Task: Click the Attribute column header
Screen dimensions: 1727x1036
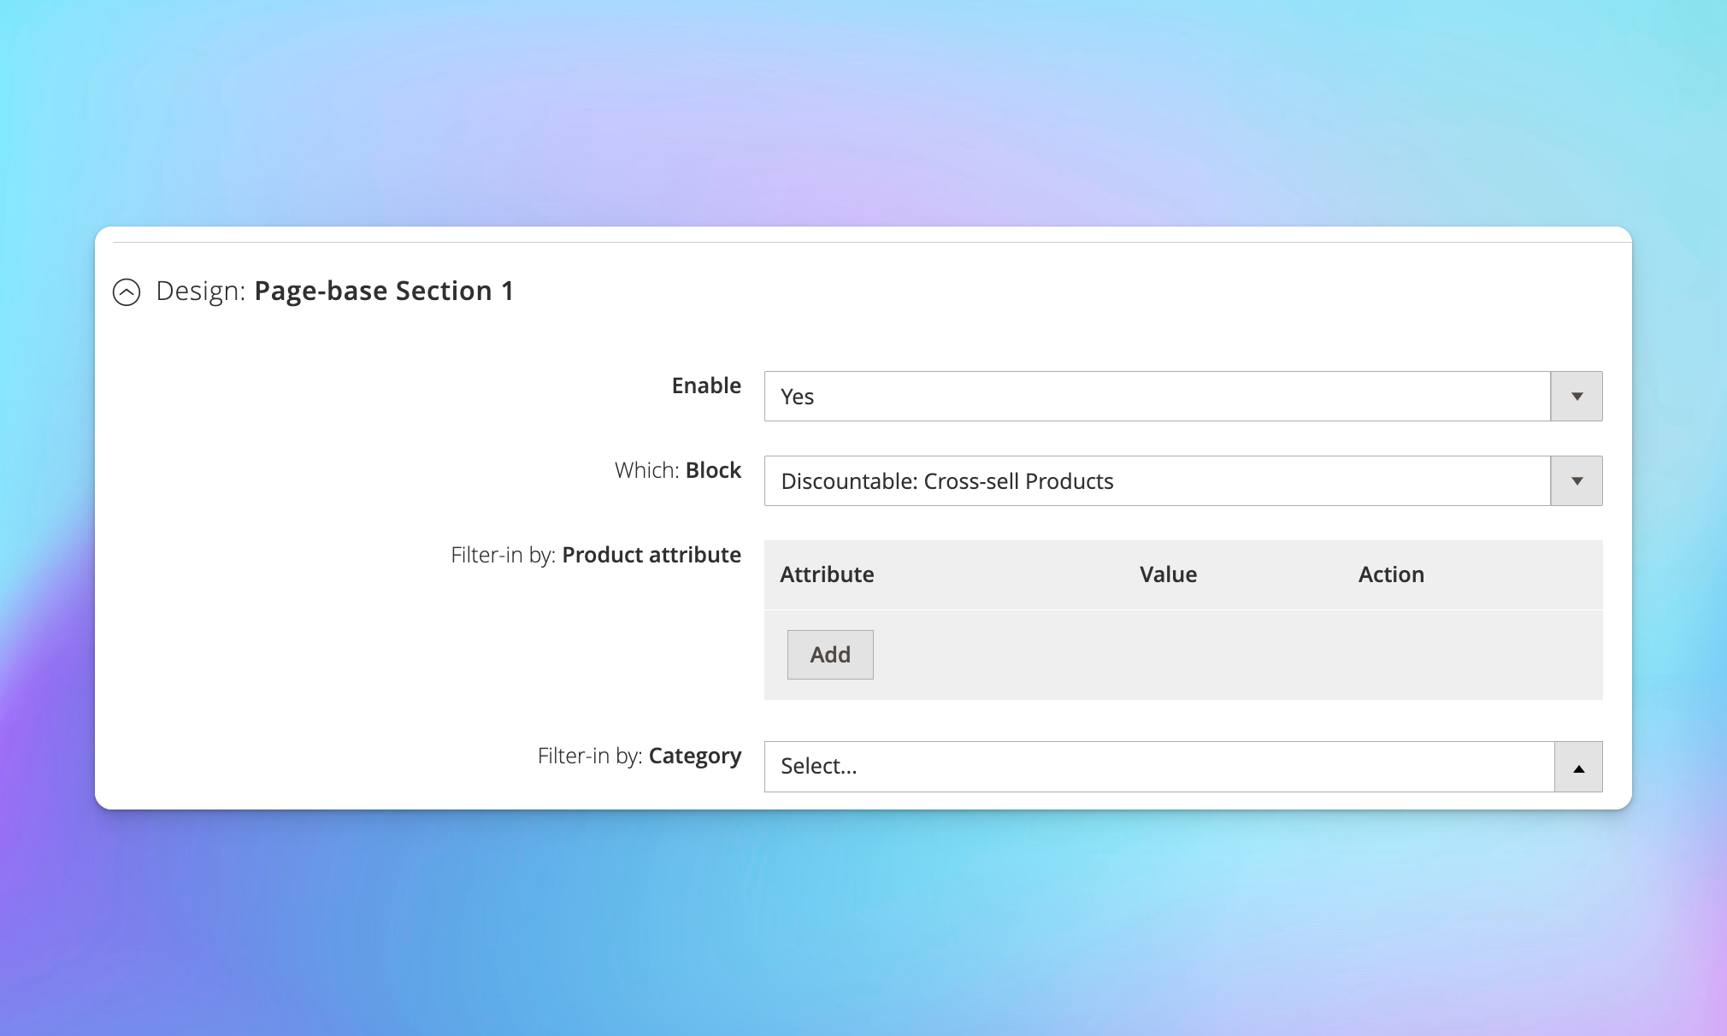Action: [x=827, y=574]
